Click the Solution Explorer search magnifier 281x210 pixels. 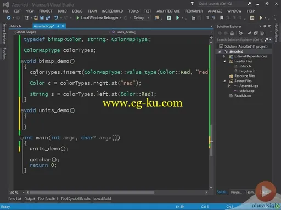pyautogui.click(x=267, y=40)
